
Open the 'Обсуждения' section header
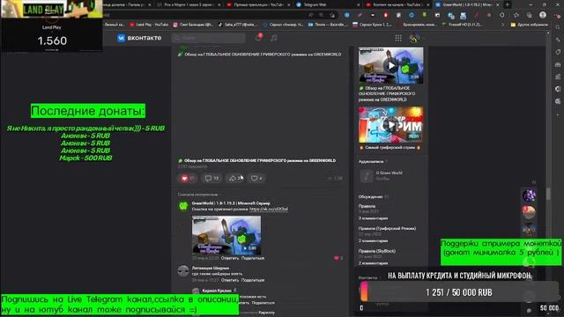point(370,197)
